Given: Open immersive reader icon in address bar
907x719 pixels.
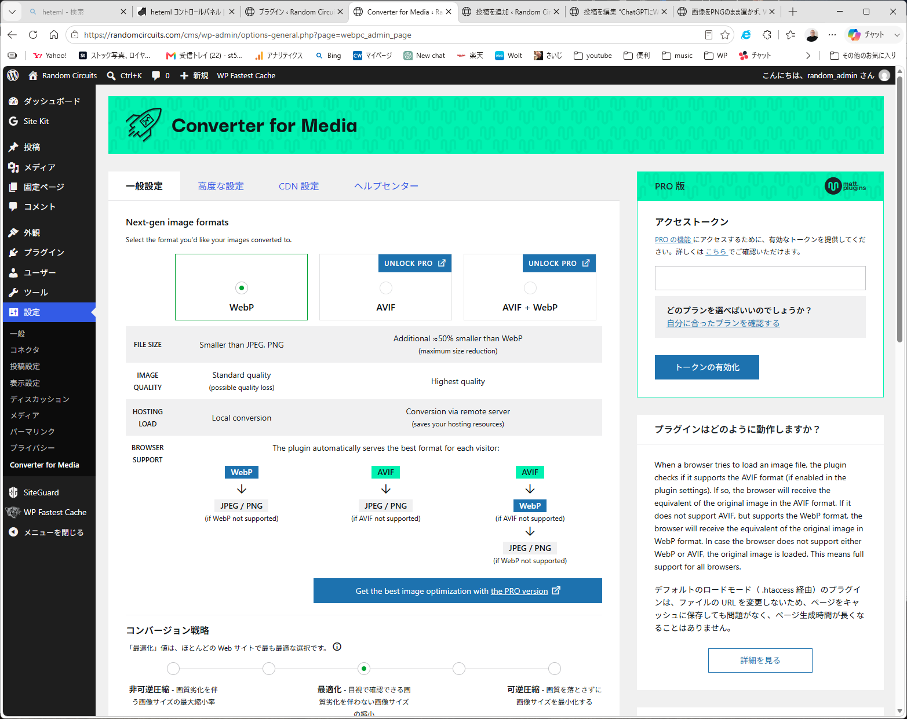Looking at the screenshot, I should click(x=708, y=35).
